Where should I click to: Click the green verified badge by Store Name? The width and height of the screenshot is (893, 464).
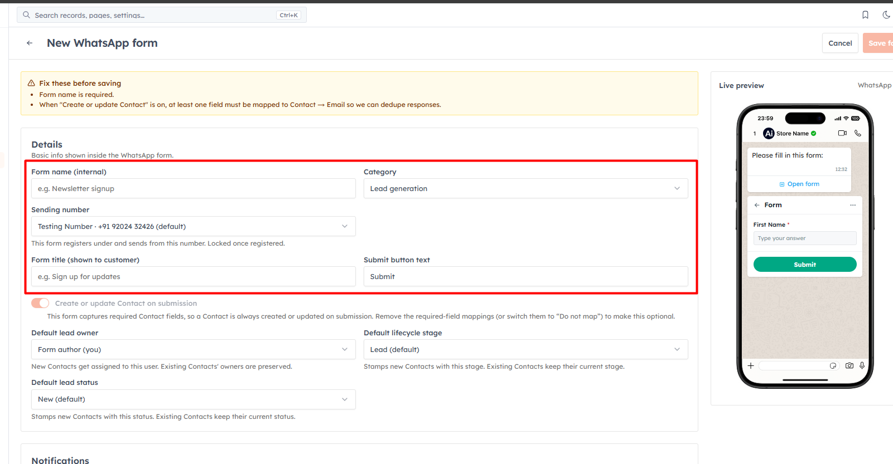814,133
